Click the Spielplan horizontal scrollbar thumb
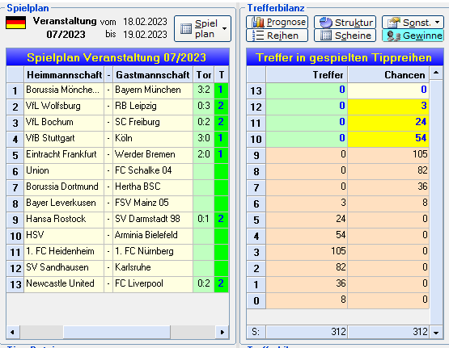Image resolution: width=449 pixels, height=348 pixels. tap(116, 332)
